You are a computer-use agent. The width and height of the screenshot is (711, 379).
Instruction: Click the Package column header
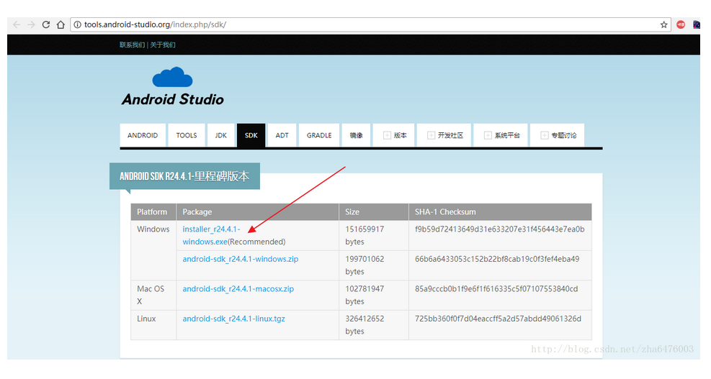tap(258, 212)
